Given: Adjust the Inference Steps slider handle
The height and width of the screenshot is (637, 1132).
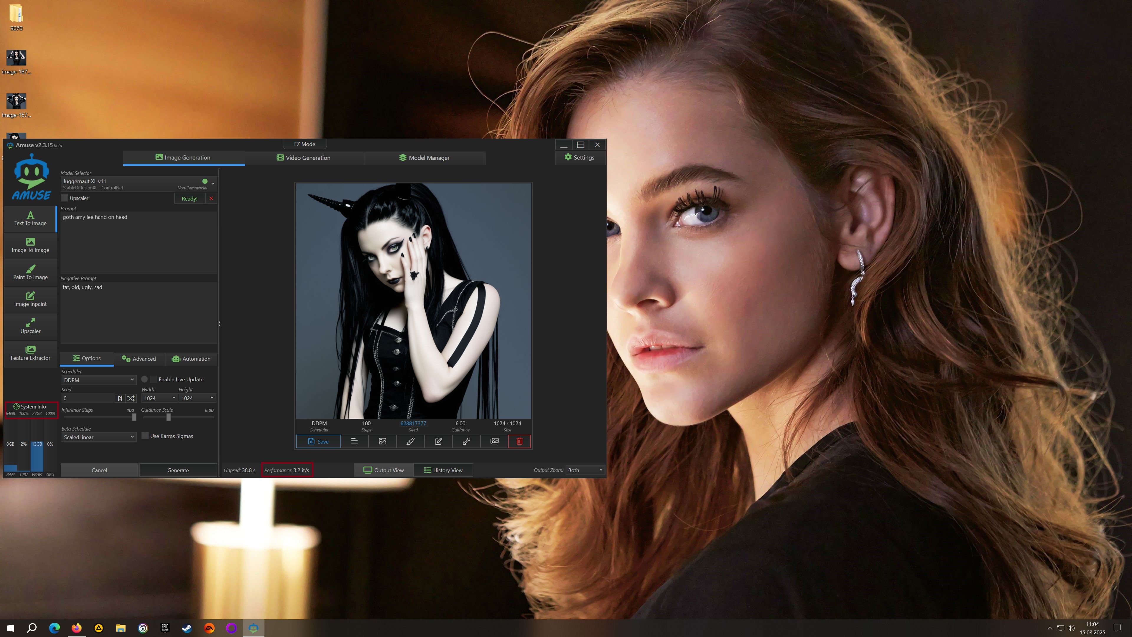Looking at the screenshot, I should click(x=134, y=417).
